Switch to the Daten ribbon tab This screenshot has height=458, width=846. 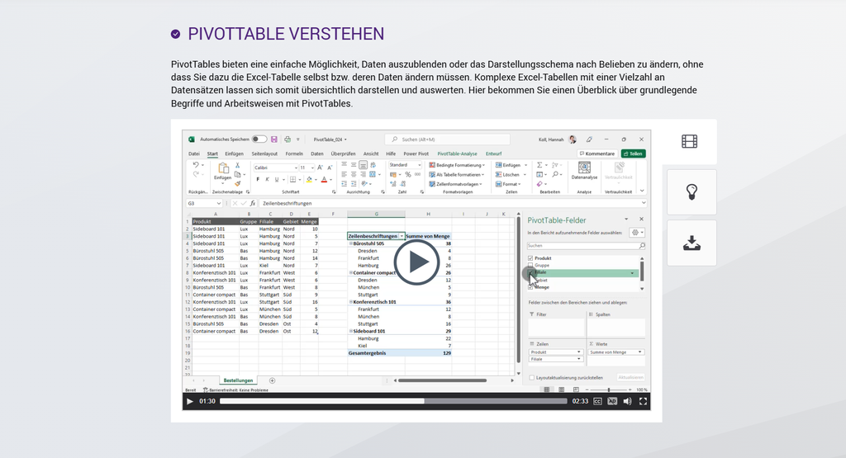click(317, 153)
